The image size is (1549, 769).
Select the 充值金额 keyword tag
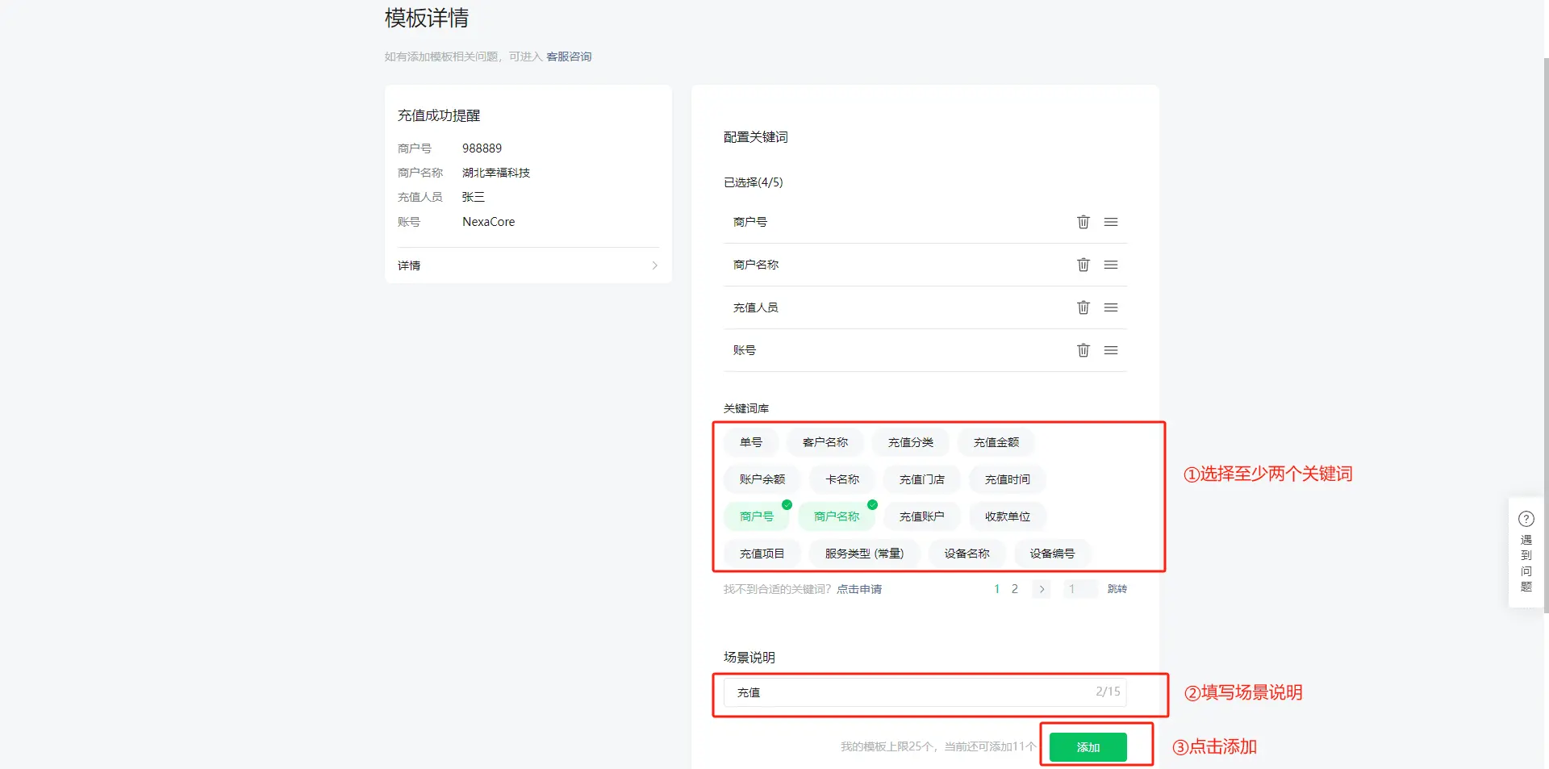click(x=996, y=442)
